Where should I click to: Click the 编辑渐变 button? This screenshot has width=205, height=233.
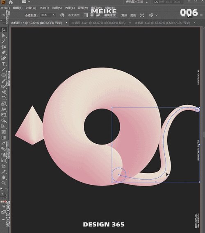click(x=110, y=15)
